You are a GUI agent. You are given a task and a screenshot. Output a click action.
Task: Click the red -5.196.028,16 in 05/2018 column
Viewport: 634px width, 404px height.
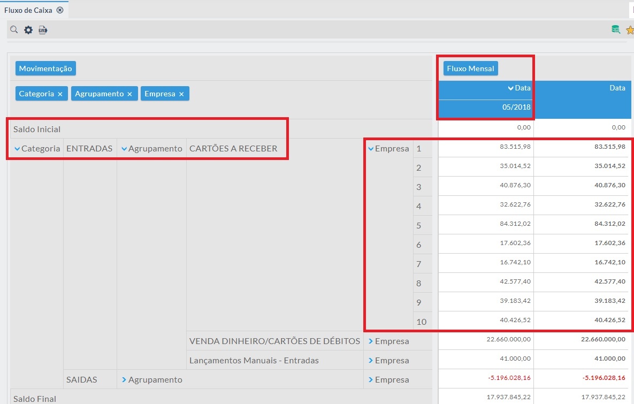[x=509, y=378]
